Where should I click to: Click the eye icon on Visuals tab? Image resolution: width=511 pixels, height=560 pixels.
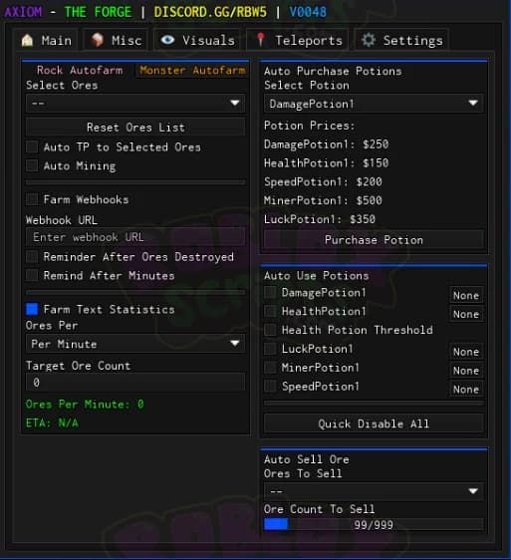pyautogui.click(x=167, y=40)
